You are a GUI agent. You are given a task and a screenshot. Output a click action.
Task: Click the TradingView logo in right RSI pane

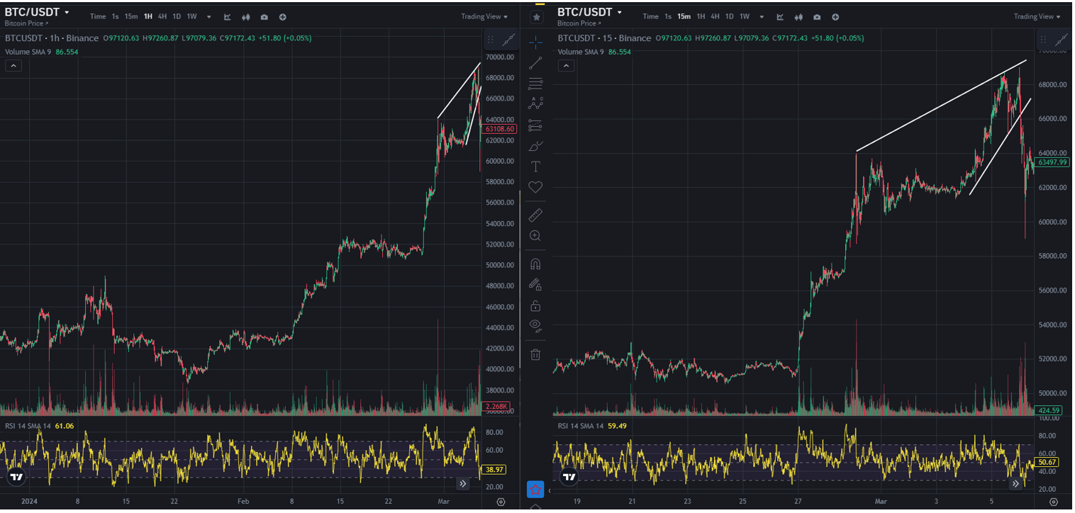pos(569,477)
